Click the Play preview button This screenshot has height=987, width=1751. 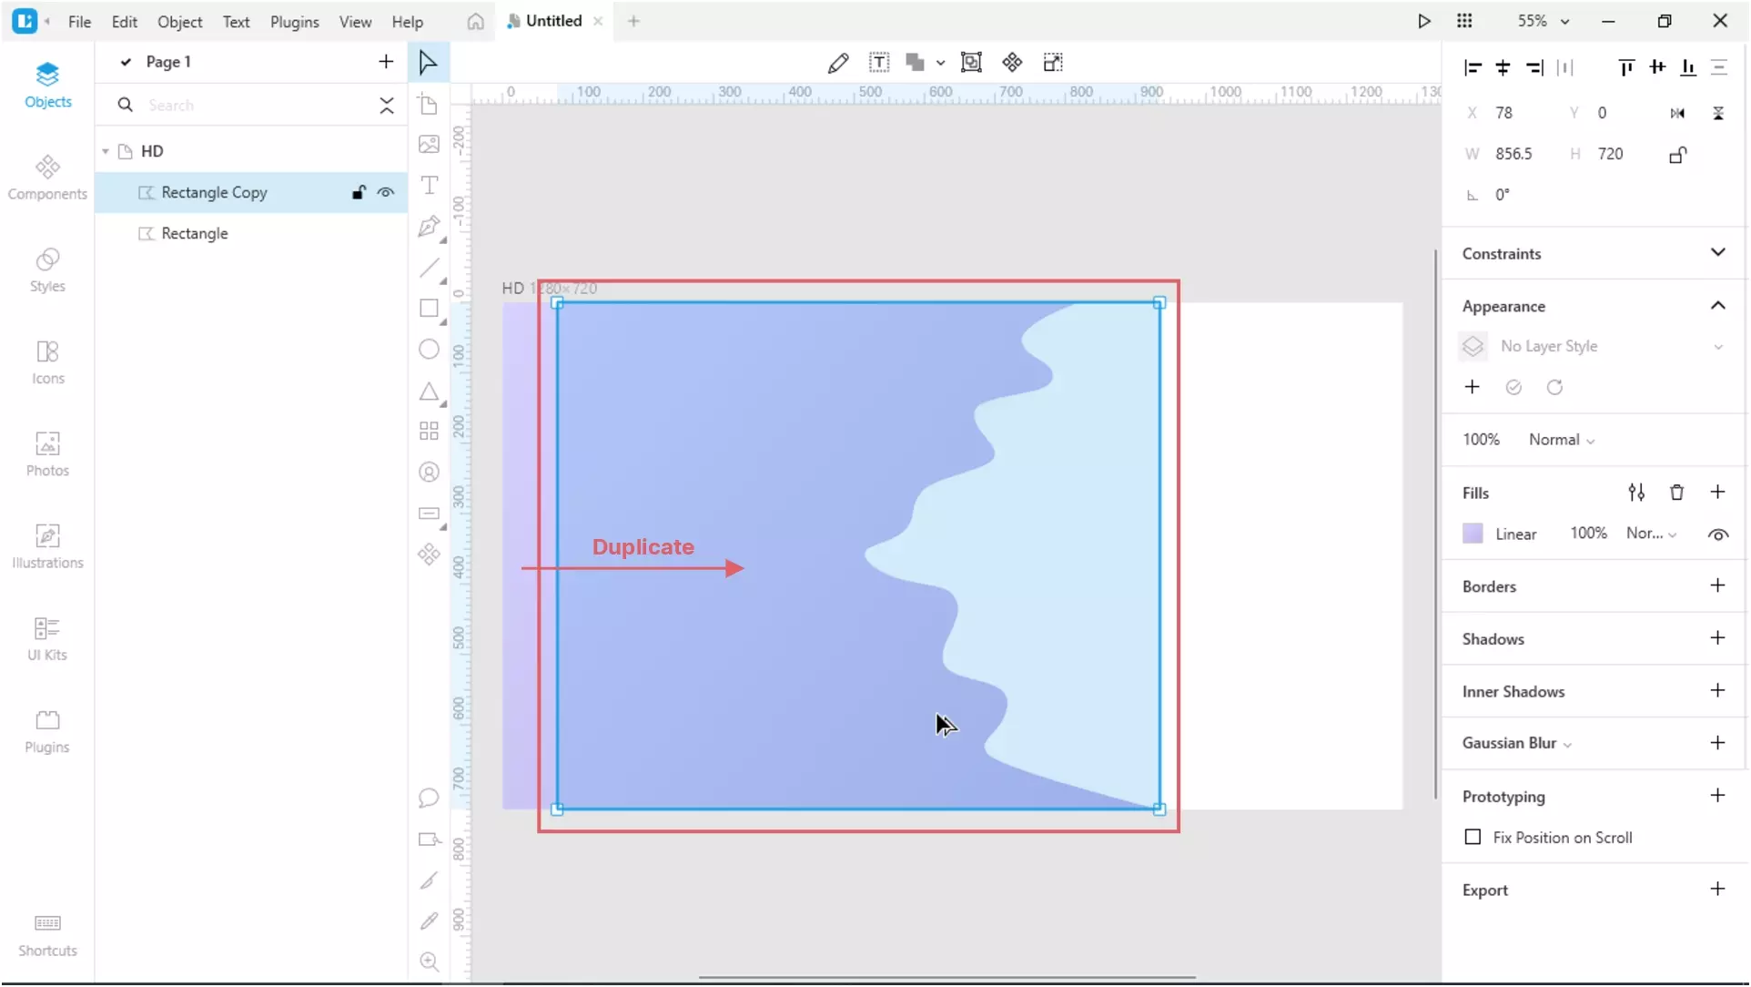point(1424,21)
